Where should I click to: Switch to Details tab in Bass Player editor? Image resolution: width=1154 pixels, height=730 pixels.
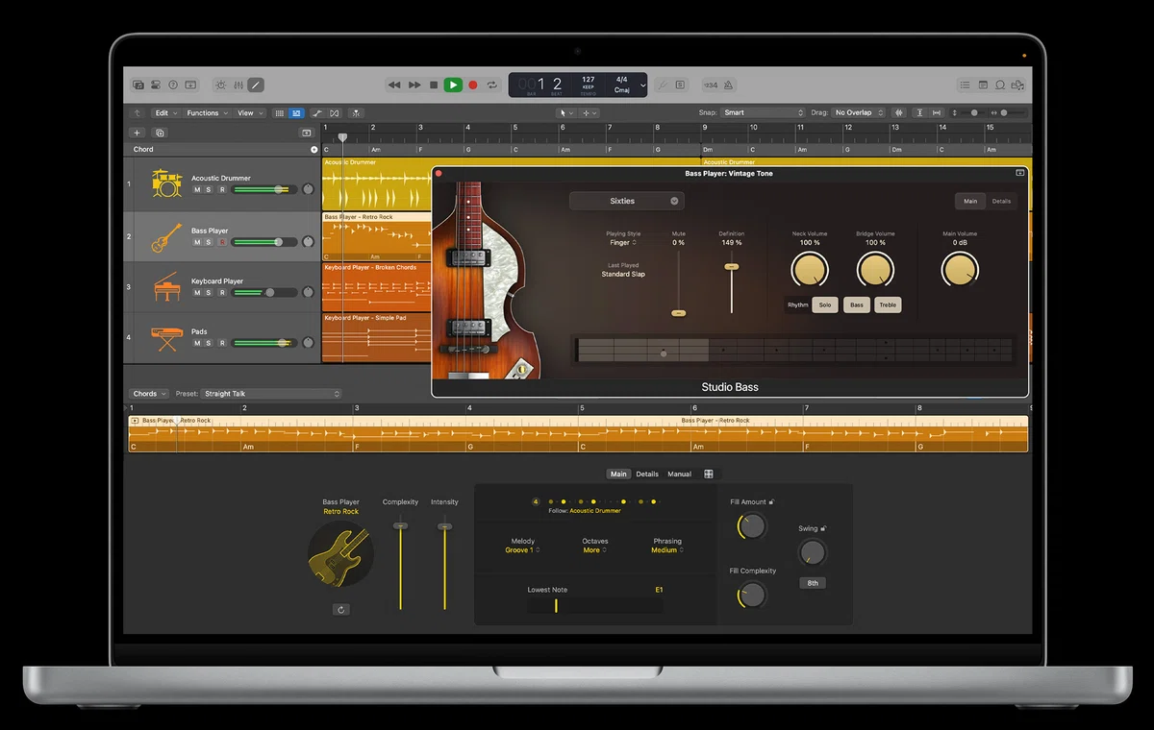pyautogui.click(x=647, y=474)
